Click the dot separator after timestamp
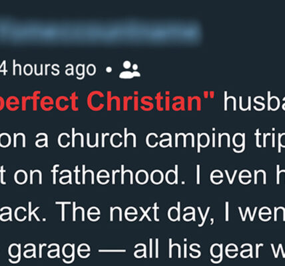 tap(109, 70)
